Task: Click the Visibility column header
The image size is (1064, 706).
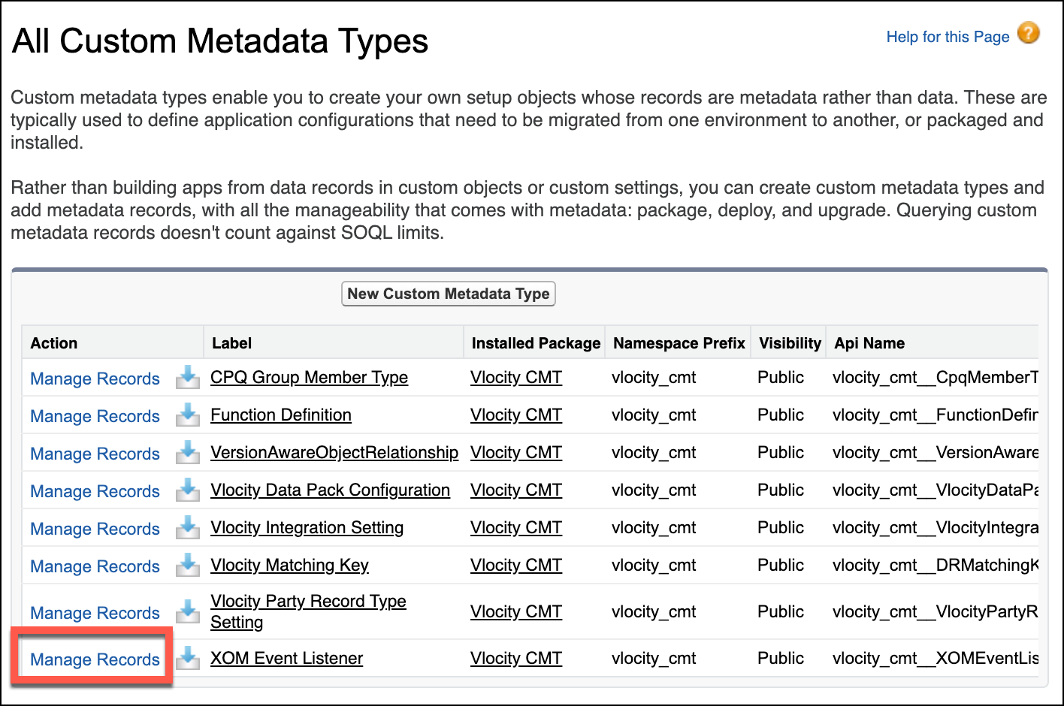Action: click(790, 343)
